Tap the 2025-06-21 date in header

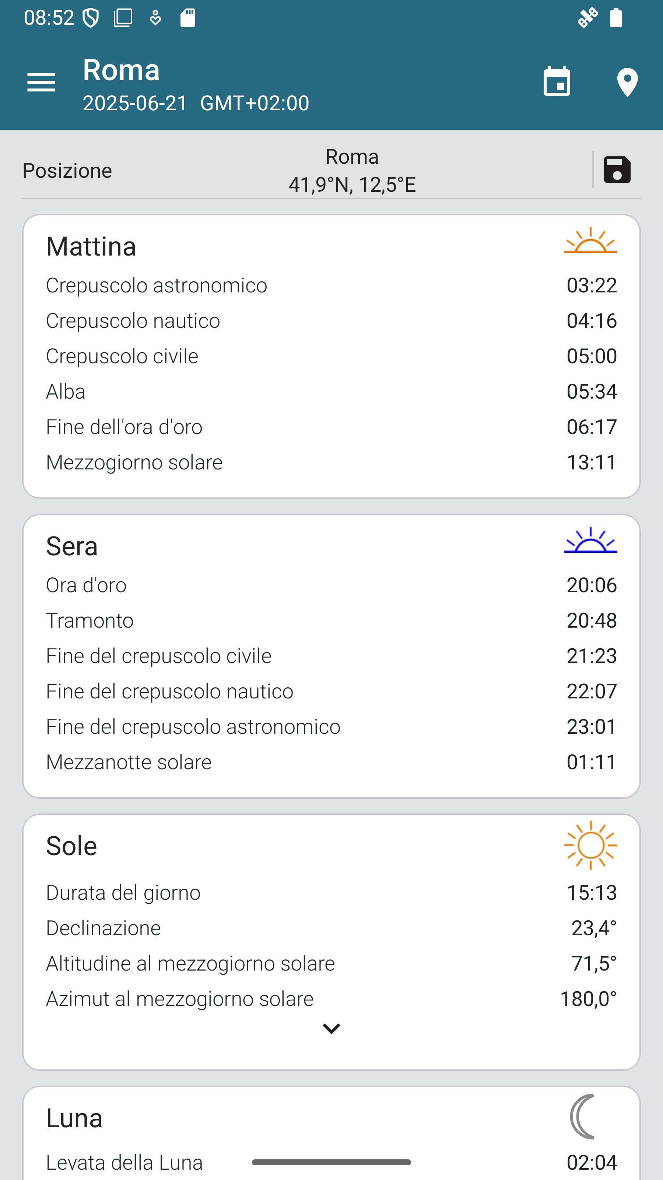tap(135, 103)
